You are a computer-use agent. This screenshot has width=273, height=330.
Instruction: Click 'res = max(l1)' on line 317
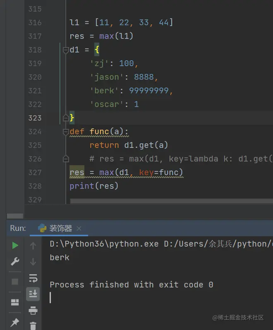tap(101, 36)
